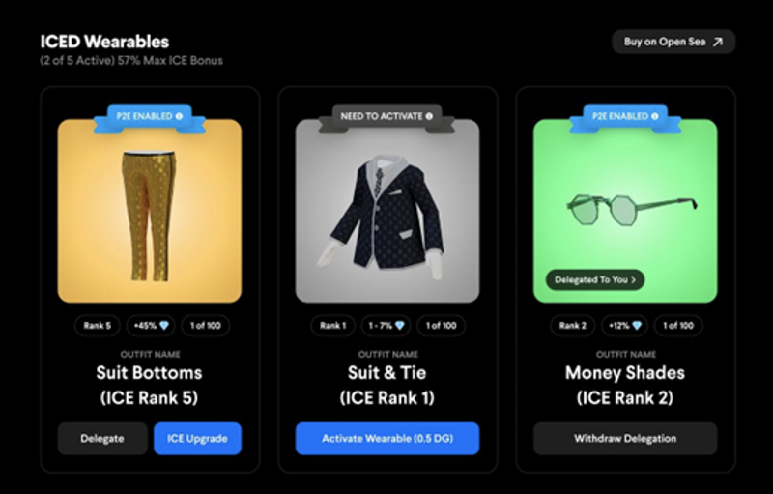Click the diamond icon next to +45%
Screen dimensions: 773x494
point(164,326)
